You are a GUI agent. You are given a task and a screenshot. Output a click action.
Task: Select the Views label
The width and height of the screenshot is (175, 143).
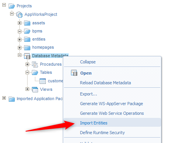(x=46, y=89)
